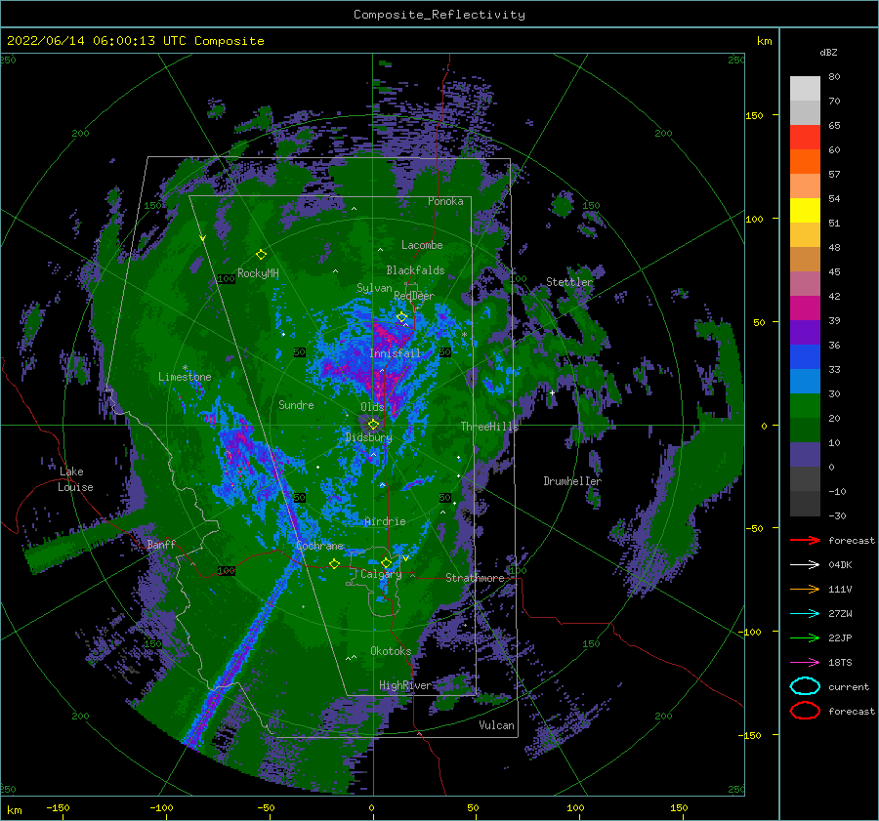
Task: Click the HighRiver map label
Action: click(x=405, y=685)
